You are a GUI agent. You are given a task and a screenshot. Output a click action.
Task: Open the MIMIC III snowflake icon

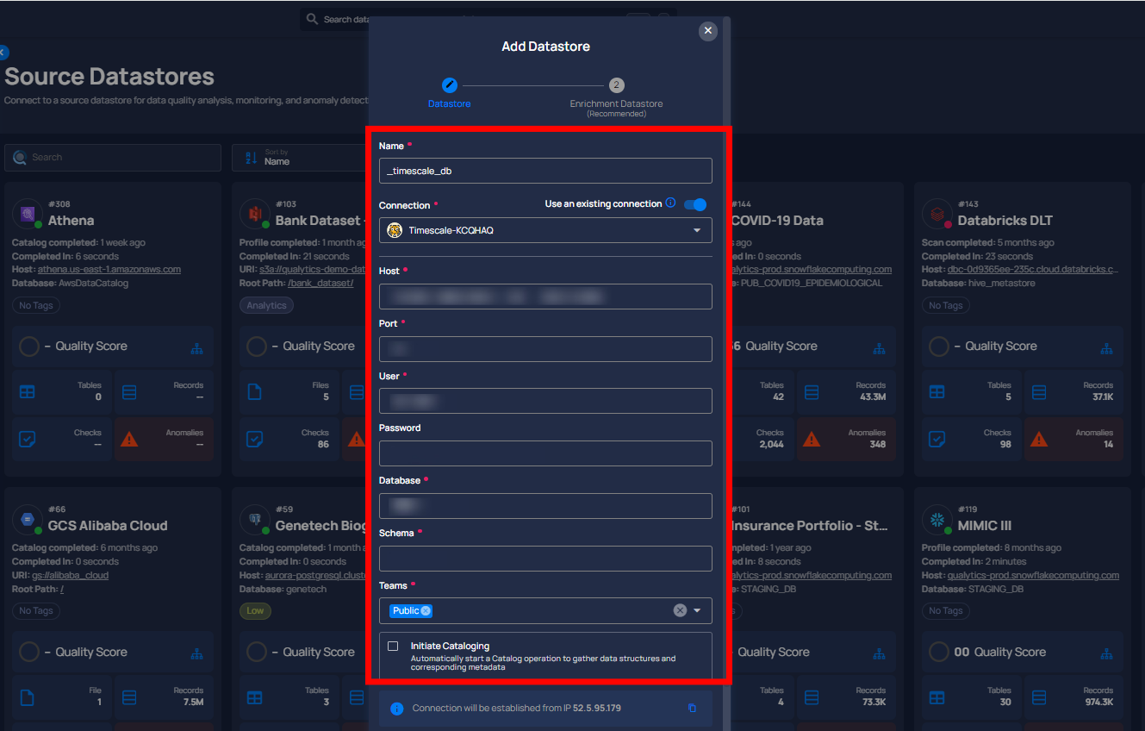pyautogui.click(x=937, y=519)
